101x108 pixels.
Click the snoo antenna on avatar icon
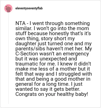[8, 6]
